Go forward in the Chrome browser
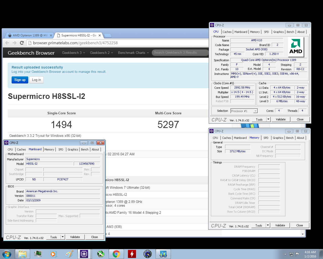Viewport: 323px width, 259px height. click(x=14, y=43)
